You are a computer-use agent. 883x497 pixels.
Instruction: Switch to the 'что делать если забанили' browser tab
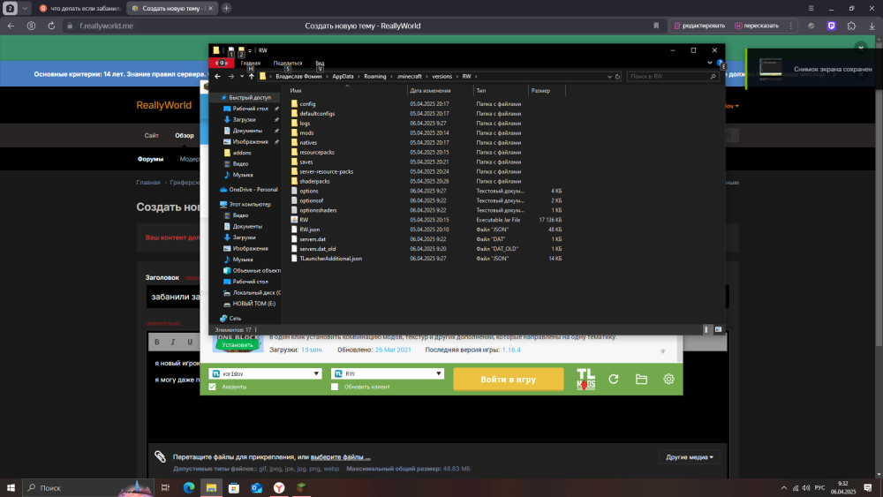tap(80, 9)
